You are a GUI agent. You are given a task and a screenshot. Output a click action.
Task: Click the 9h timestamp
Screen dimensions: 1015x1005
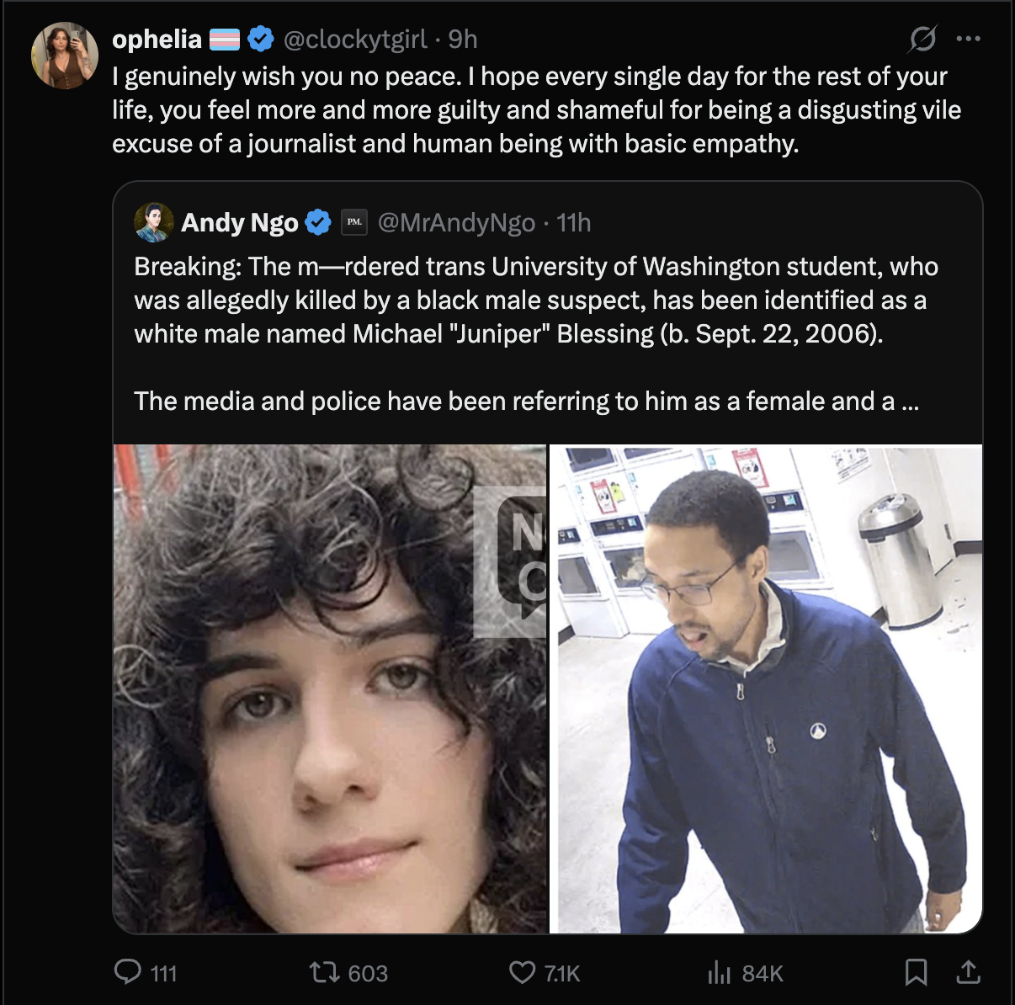pyautogui.click(x=463, y=39)
